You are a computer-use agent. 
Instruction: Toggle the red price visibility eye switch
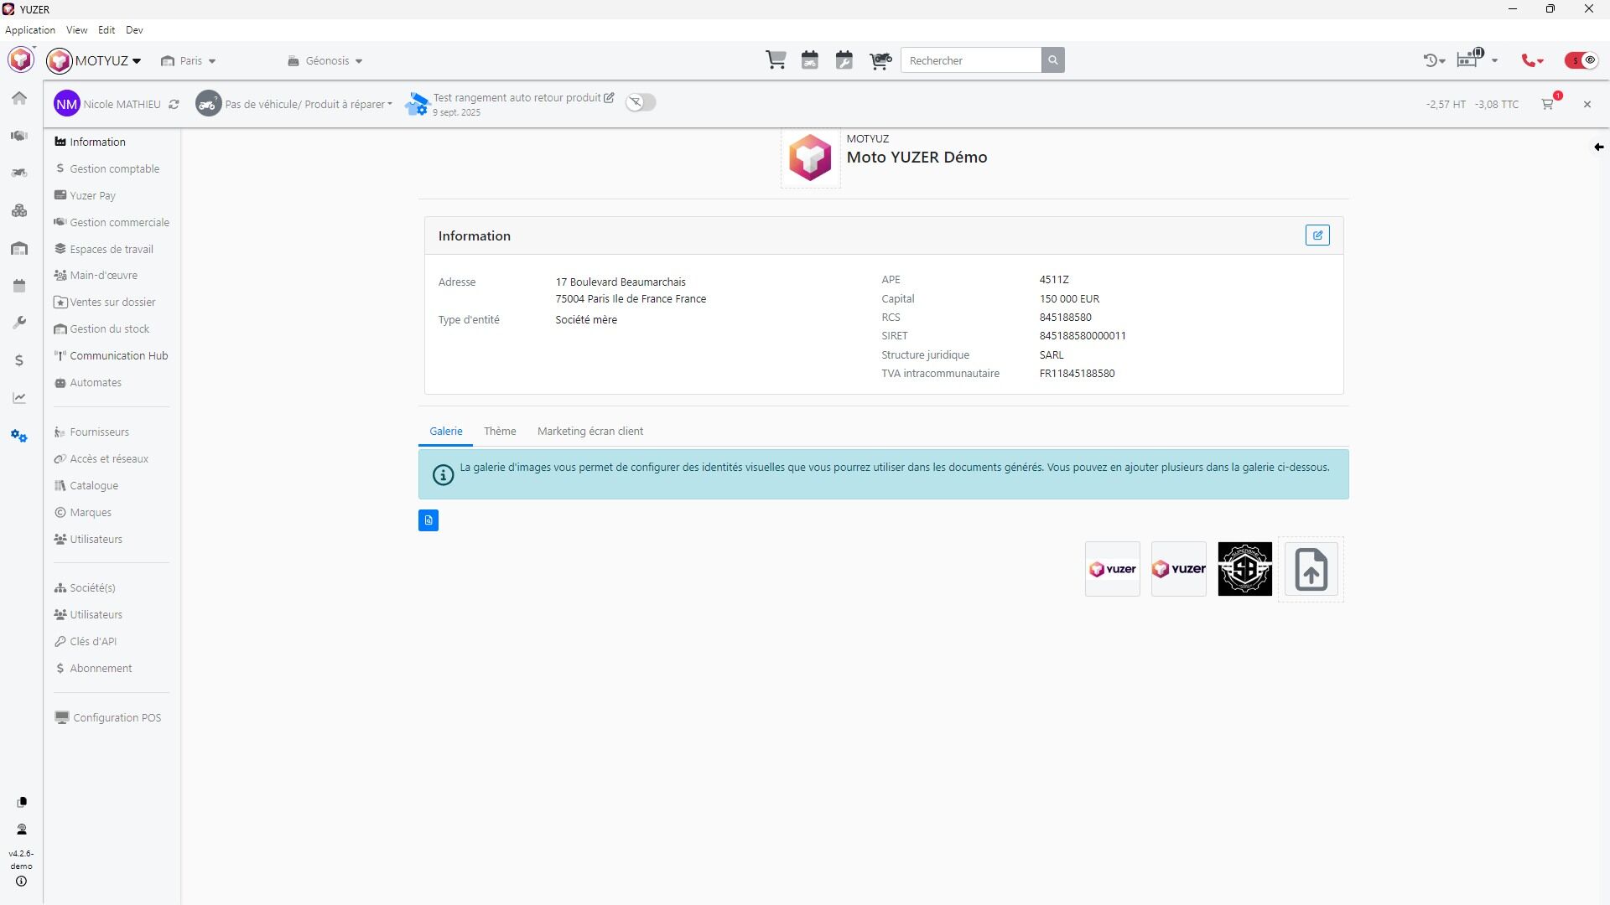[x=1581, y=60]
